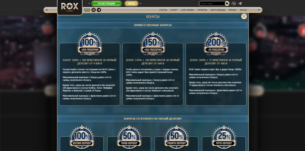Select the 150% +100 freespins badge
This screenshot has width=305, height=151.
pyautogui.click(x=153, y=43)
